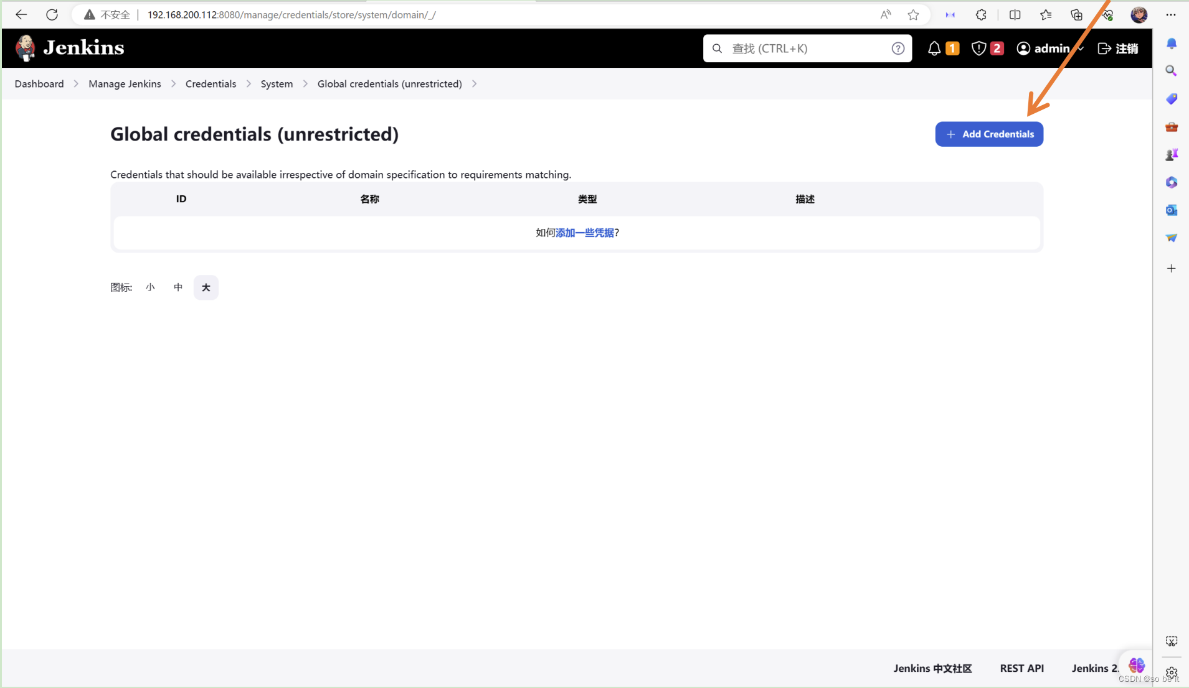Open browser profile avatar
The height and width of the screenshot is (688, 1189).
click(1139, 14)
